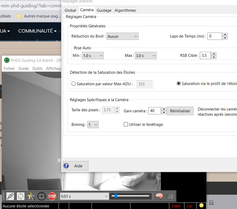Click the blue question mark help icon
Image resolution: width=237 pixels, height=209 pixels.
tap(66, 166)
